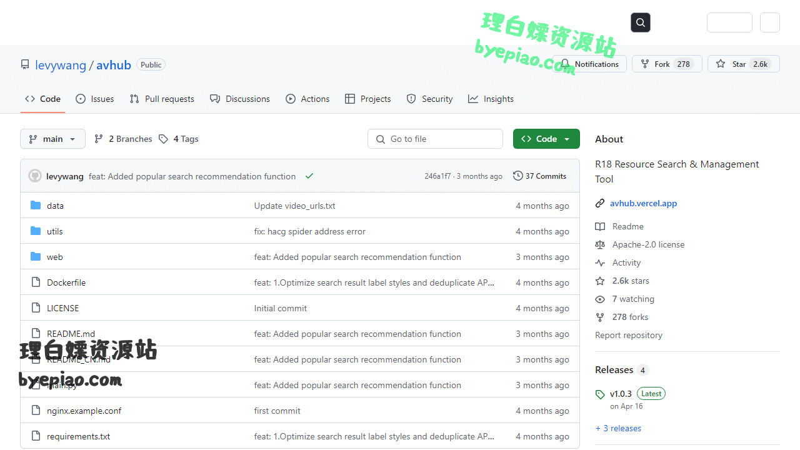This screenshot has height=450, width=800.
Task: Click the '4 months ago' date in the data row
Action: pos(542,206)
